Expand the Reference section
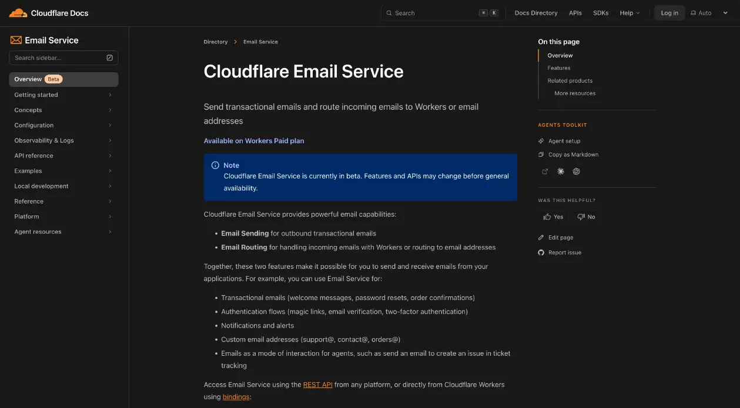Image resolution: width=740 pixels, height=408 pixels. (63, 201)
